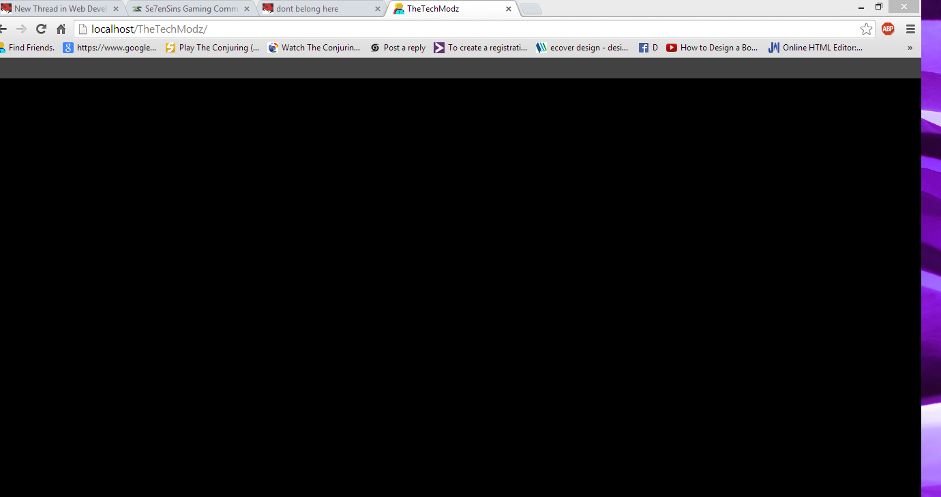The height and width of the screenshot is (497, 941).
Task: Open the How to Design a Bo... bookmark
Action: [712, 48]
